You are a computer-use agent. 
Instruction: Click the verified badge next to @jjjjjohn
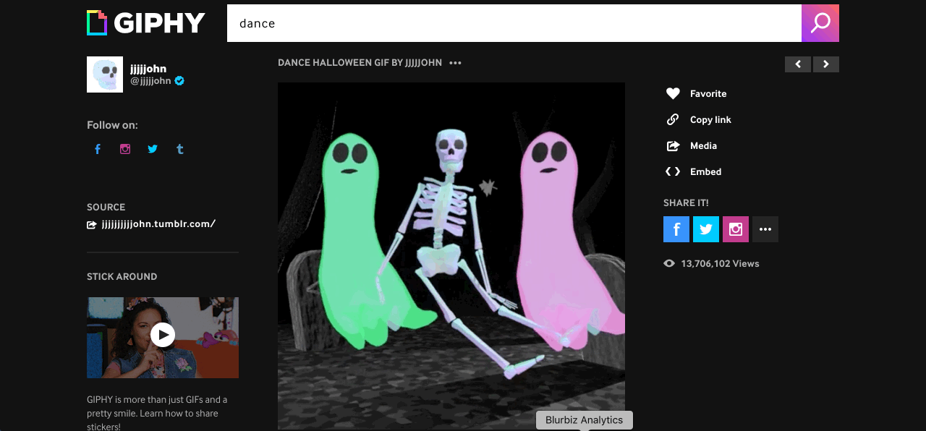[x=179, y=81]
